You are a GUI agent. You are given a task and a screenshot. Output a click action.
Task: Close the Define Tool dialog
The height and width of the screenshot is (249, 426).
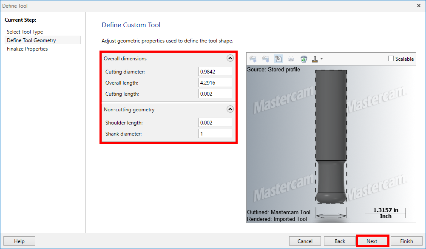pos(419,6)
